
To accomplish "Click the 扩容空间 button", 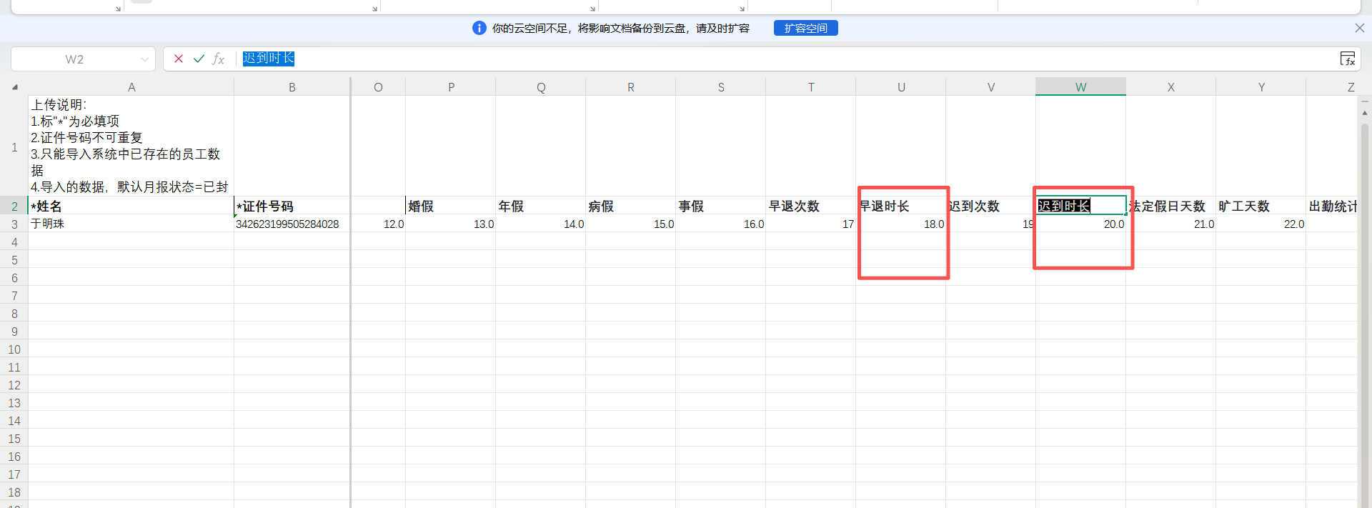I will pyautogui.click(x=805, y=28).
